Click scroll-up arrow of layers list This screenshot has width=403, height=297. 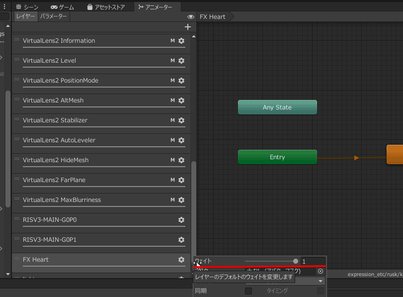tap(194, 36)
